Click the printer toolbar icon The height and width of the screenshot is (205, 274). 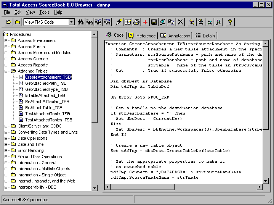[x=136, y=22]
